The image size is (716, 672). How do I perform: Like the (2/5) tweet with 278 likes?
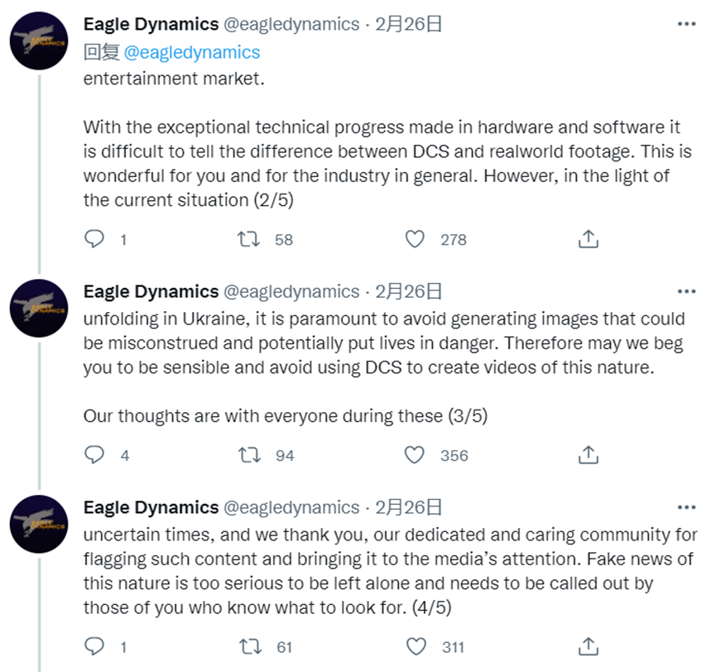click(x=415, y=239)
